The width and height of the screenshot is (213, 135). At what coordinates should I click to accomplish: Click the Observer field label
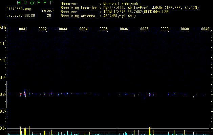point(69,4)
